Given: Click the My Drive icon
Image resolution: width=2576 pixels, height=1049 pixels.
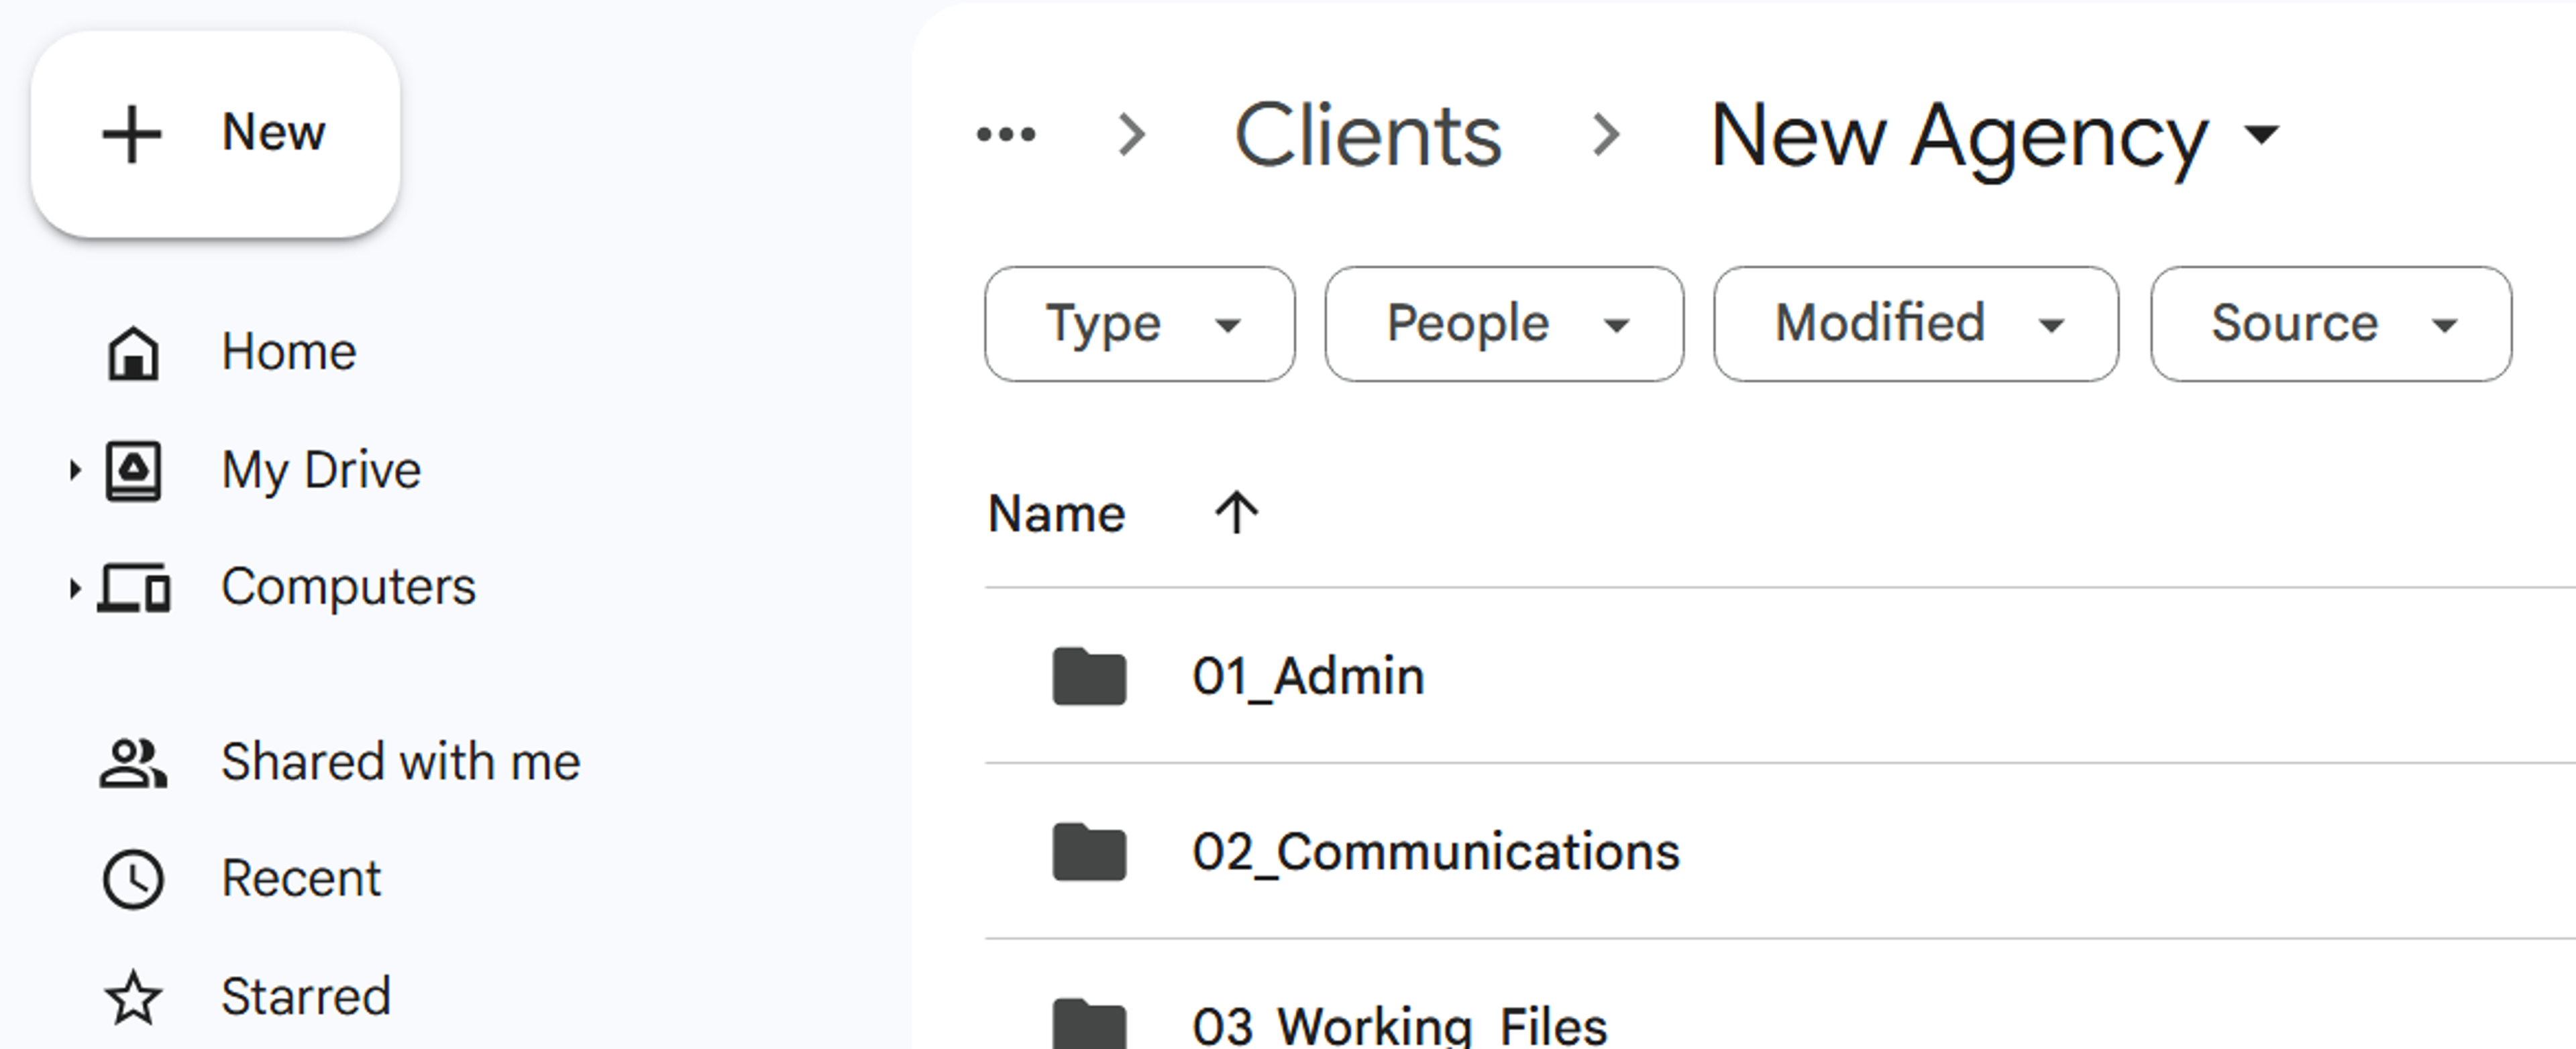Looking at the screenshot, I should click(x=133, y=471).
